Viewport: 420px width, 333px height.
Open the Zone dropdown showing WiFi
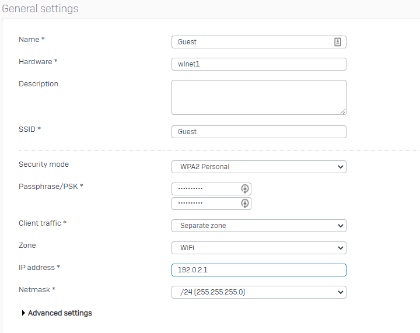click(258, 248)
